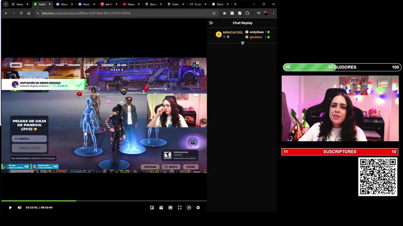Open the gray K extension icon
This screenshot has height=226, width=403.
(x=232, y=13)
